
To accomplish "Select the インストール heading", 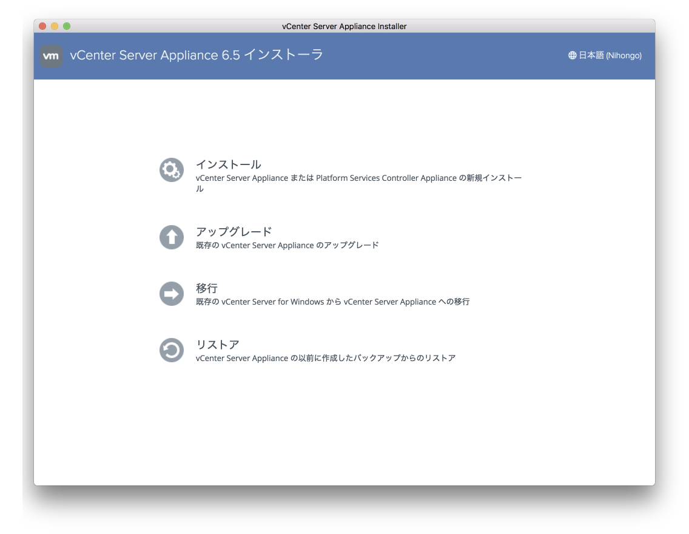I will [x=228, y=164].
